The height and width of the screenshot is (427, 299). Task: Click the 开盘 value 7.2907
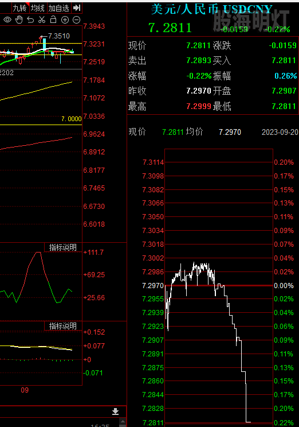click(284, 91)
